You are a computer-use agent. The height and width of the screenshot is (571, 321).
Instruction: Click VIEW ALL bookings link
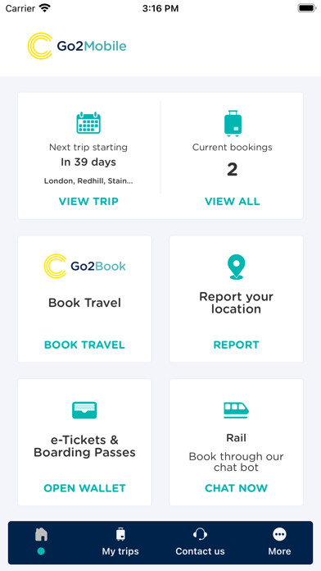[x=233, y=201]
